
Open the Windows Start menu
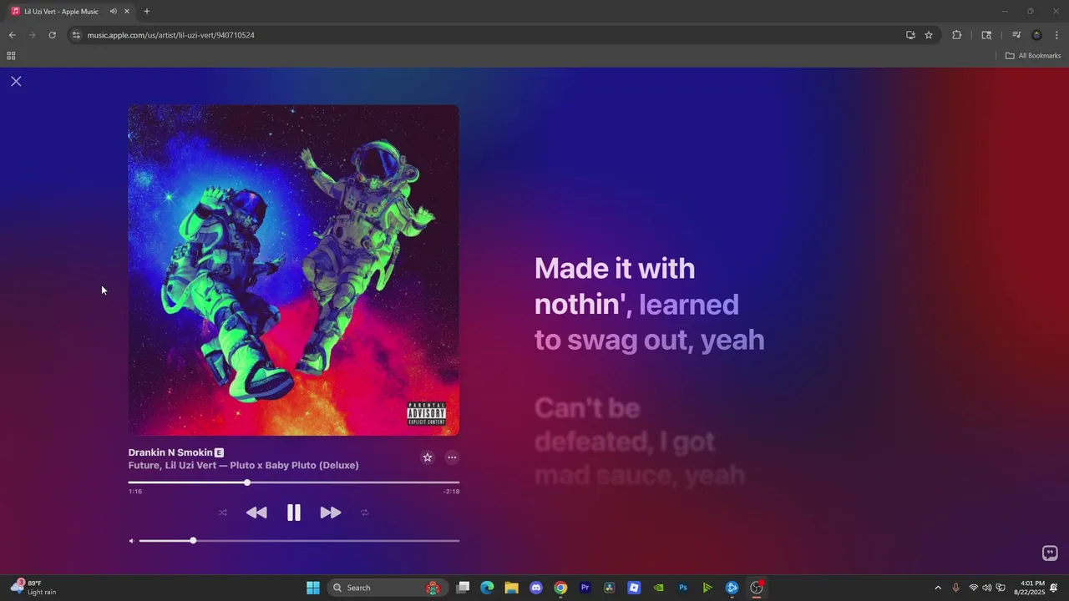coord(312,588)
